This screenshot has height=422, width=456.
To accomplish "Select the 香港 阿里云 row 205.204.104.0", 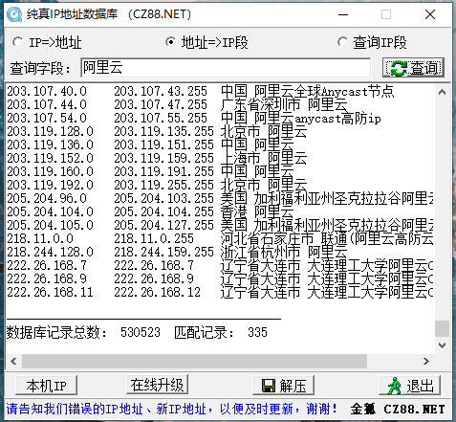I will [x=220, y=211].
